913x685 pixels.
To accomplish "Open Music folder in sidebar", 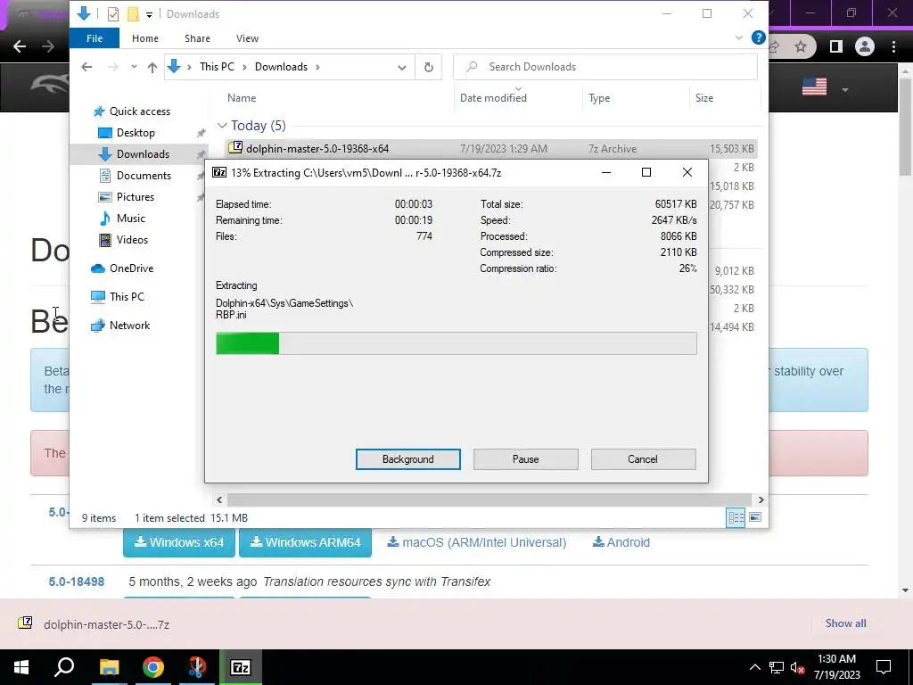I will tap(130, 219).
